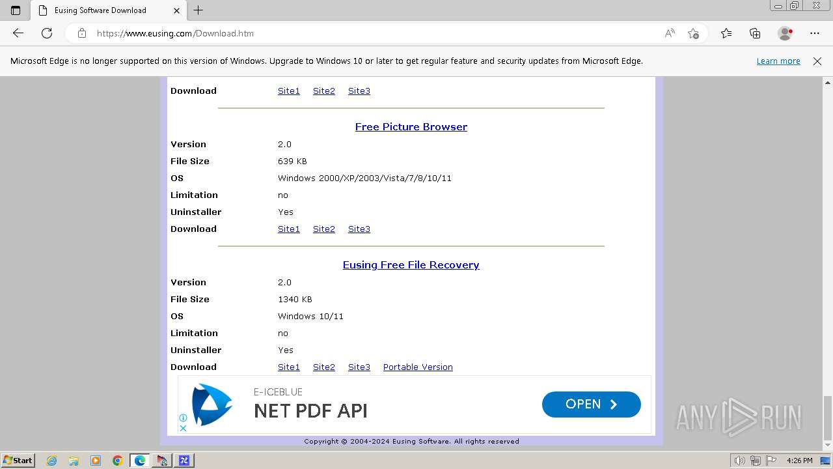
Task: Open Learn more about Edge support
Action: (778, 61)
